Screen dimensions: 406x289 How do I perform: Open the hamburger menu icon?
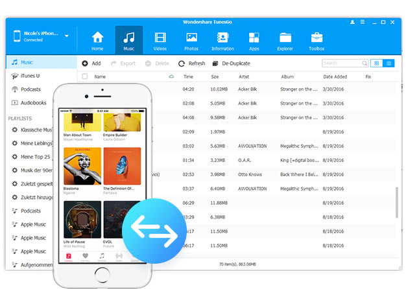[363, 22]
